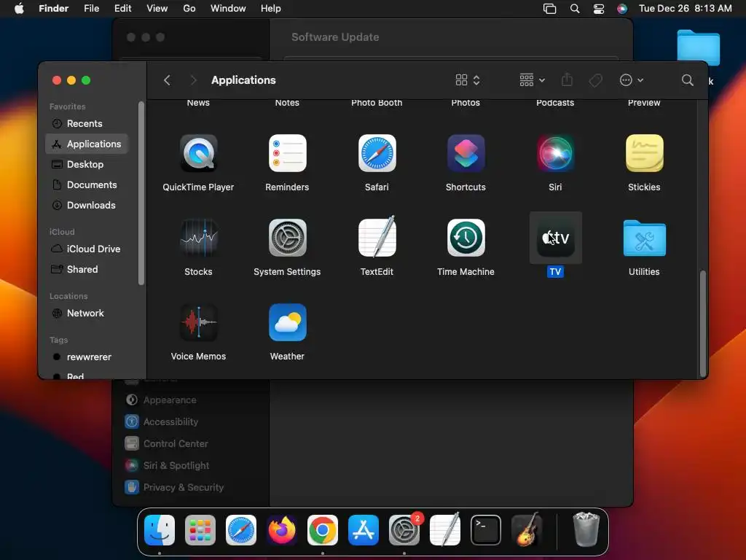Click the System Settings icon in Applications
The height and width of the screenshot is (560, 746).
[x=287, y=238]
